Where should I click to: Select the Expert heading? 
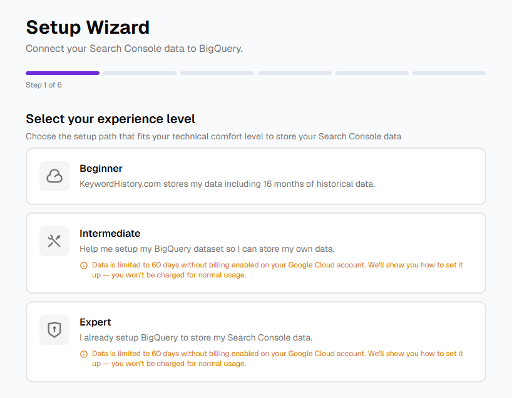tap(95, 322)
